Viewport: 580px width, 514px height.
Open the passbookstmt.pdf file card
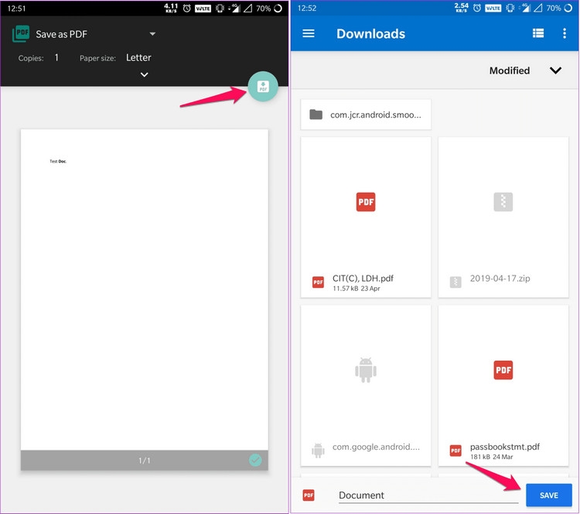pyautogui.click(x=503, y=385)
